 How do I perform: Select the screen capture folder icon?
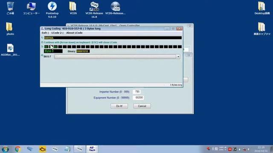[x=262, y=29]
